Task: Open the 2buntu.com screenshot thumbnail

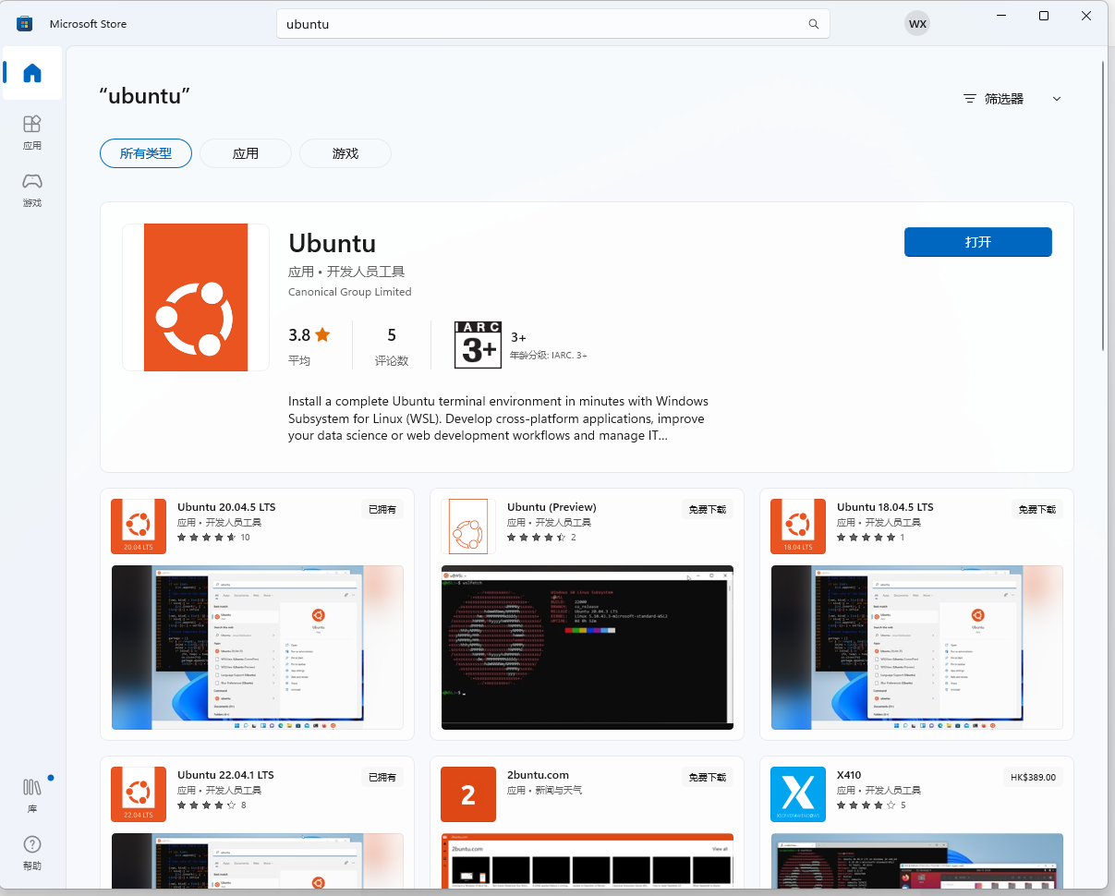Action: point(587,861)
